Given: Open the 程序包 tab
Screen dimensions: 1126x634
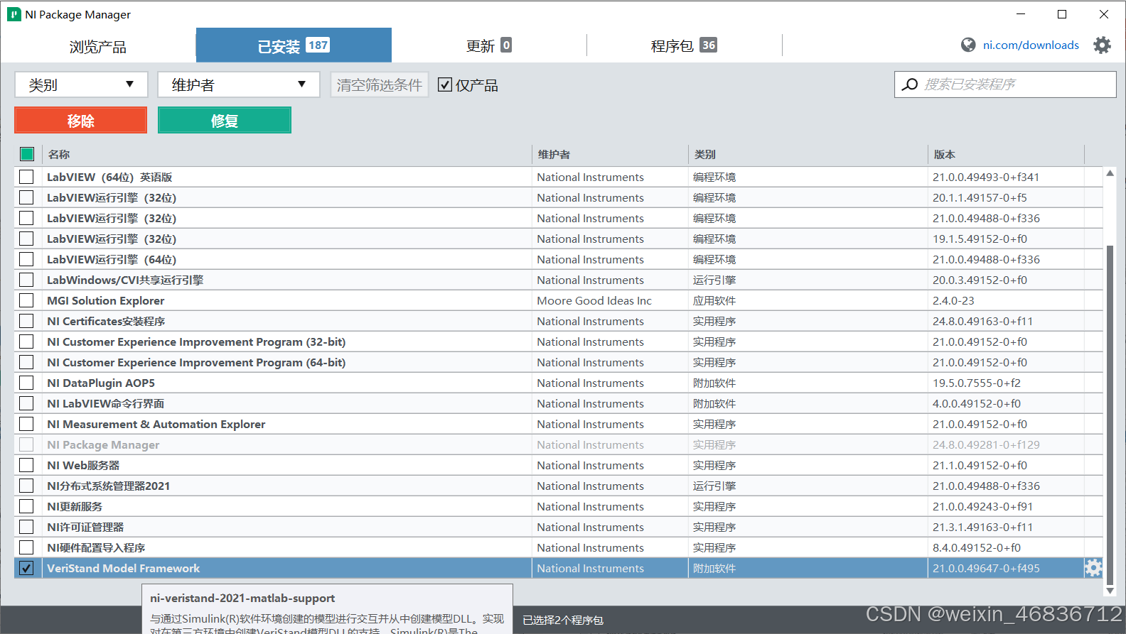Looking at the screenshot, I should pos(684,45).
